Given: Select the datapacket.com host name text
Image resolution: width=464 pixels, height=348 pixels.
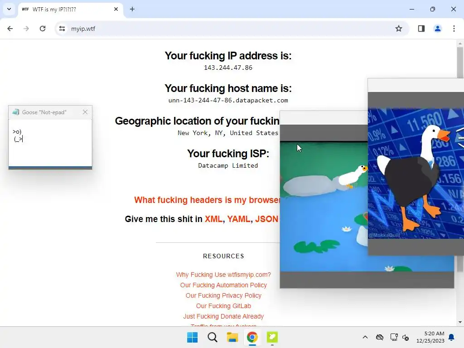Looking at the screenshot, I should (x=228, y=100).
